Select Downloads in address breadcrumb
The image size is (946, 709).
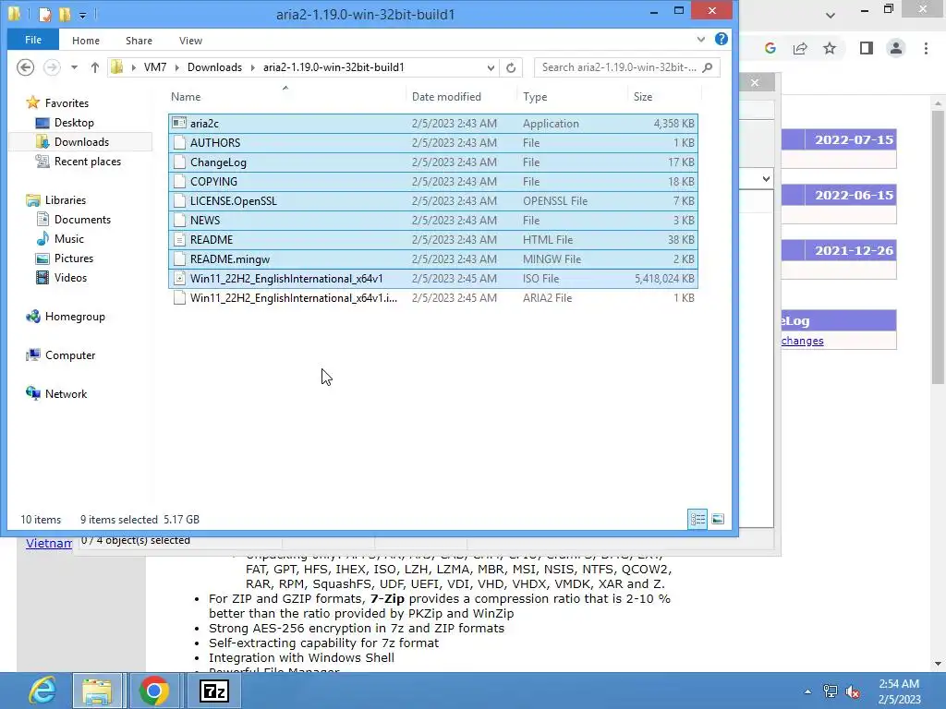214,67
